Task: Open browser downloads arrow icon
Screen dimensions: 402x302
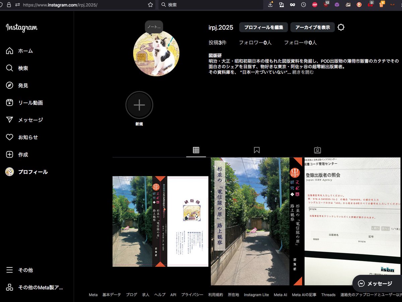Action: [271, 5]
